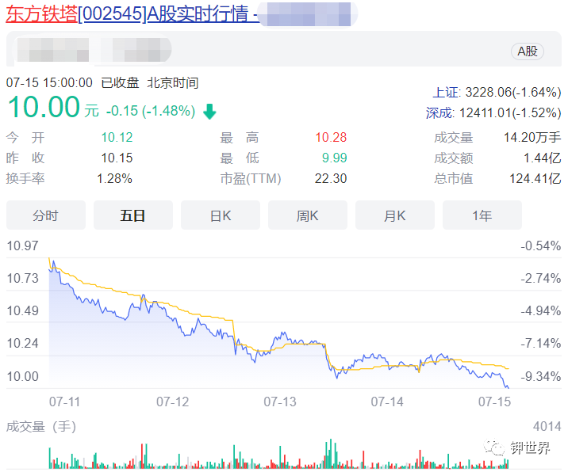Click the 4014 volume scale value

pos(547,427)
